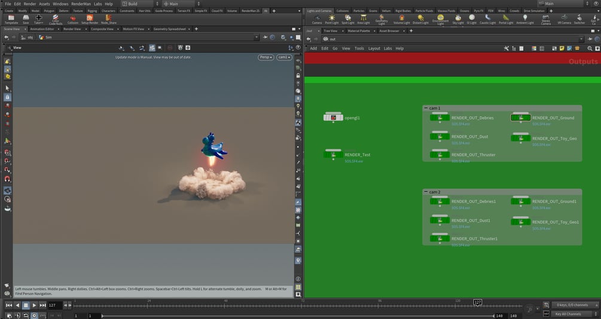Add an Area Light from the shelf
Viewport: 601px width, 319px height.
tap(364, 20)
